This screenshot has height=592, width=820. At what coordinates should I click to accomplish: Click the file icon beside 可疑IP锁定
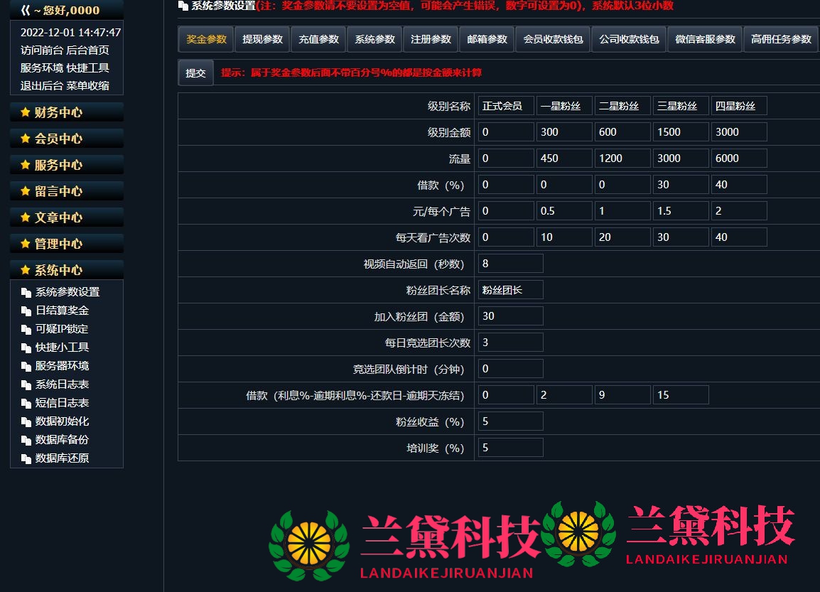[x=26, y=329]
